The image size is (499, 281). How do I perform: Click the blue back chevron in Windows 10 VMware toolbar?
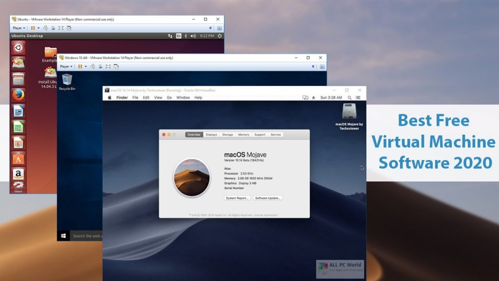pyautogui.click(x=313, y=66)
